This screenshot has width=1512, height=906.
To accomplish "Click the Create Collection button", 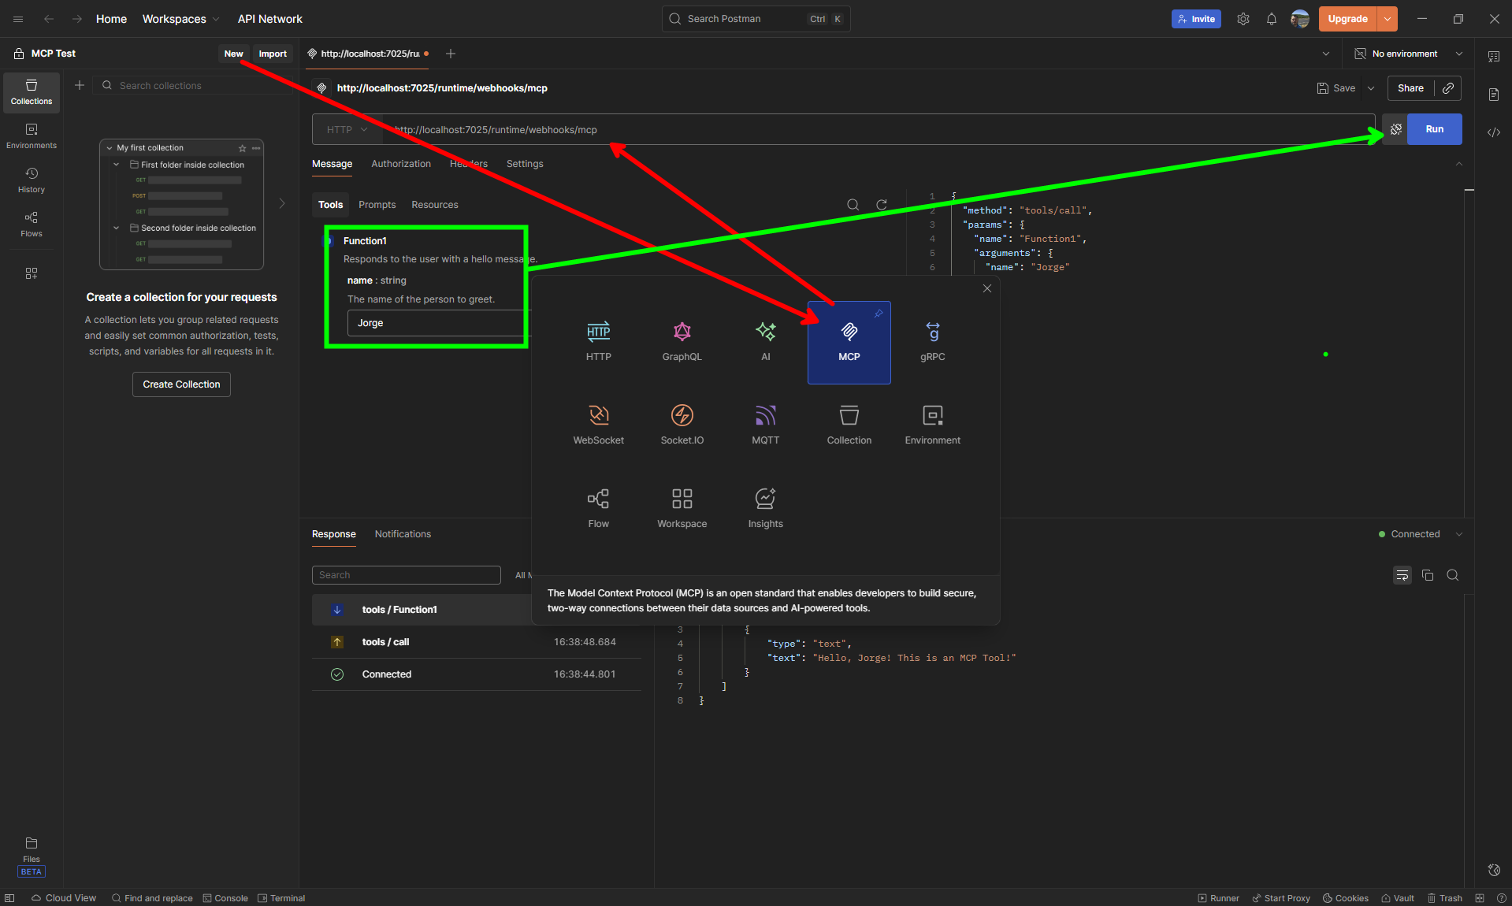I will click(180, 384).
